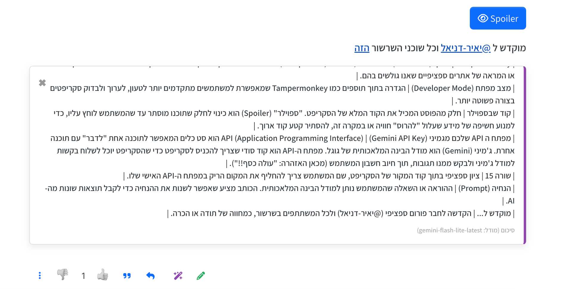
Task: Like the post with the thumbs up icon
Action: pos(102,275)
